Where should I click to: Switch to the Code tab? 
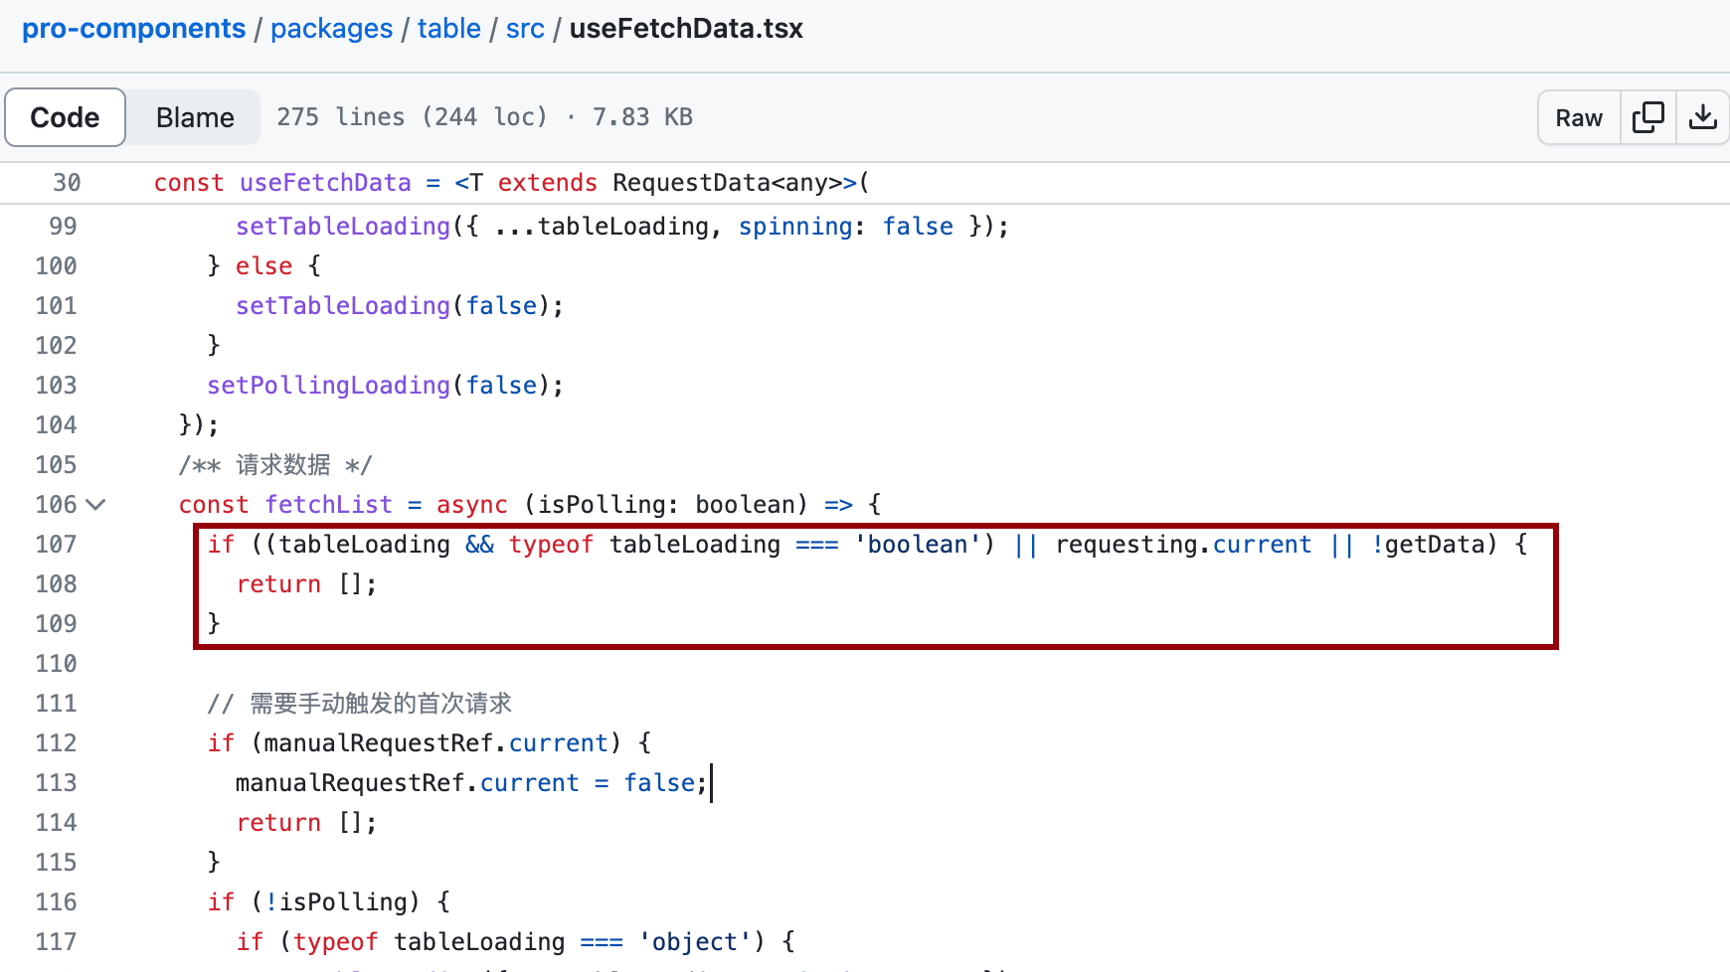pos(65,117)
